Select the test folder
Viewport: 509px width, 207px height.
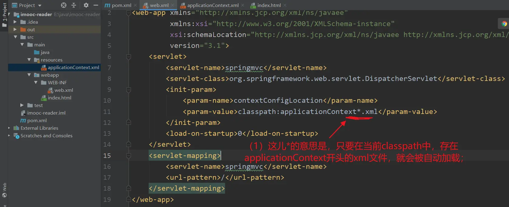pyautogui.click(x=35, y=105)
